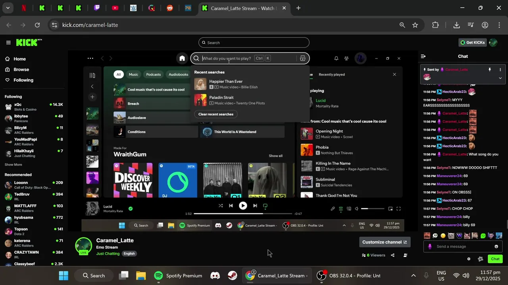The image size is (508, 285).
Task: Open Kick user avatar menu
Action: (493, 42)
